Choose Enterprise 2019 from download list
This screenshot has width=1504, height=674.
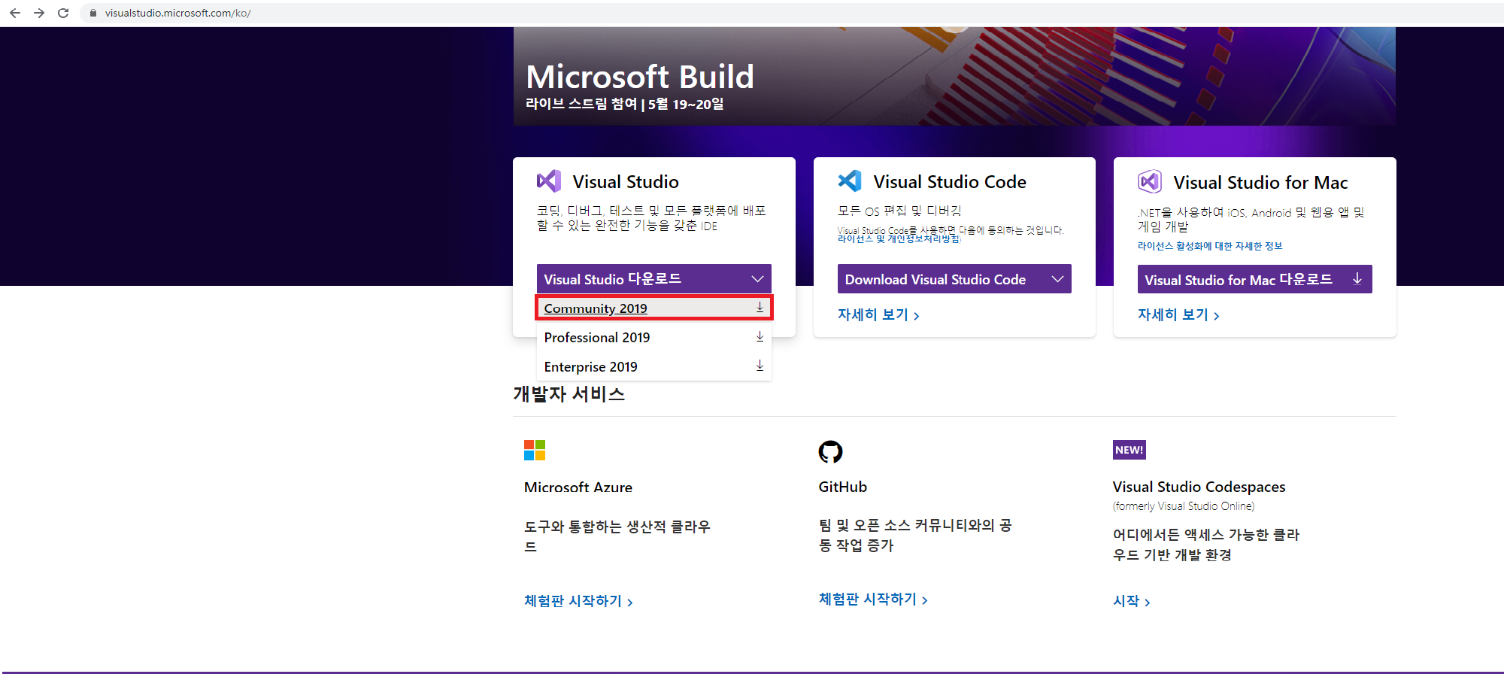point(654,366)
